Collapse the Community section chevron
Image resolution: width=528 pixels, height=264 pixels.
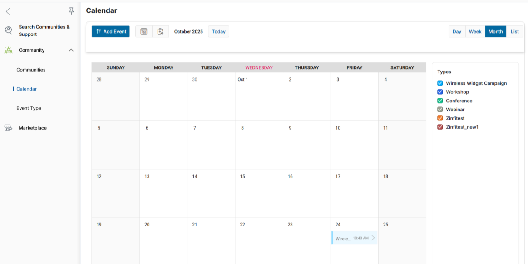click(x=71, y=50)
